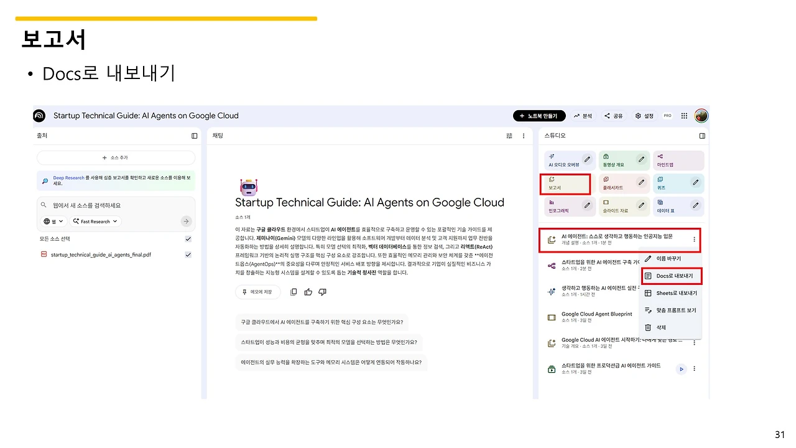Image resolution: width=796 pixels, height=448 pixels.
Task: Toggle 모든 소스 선택 checkbox
Action: [x=188, y=239]
